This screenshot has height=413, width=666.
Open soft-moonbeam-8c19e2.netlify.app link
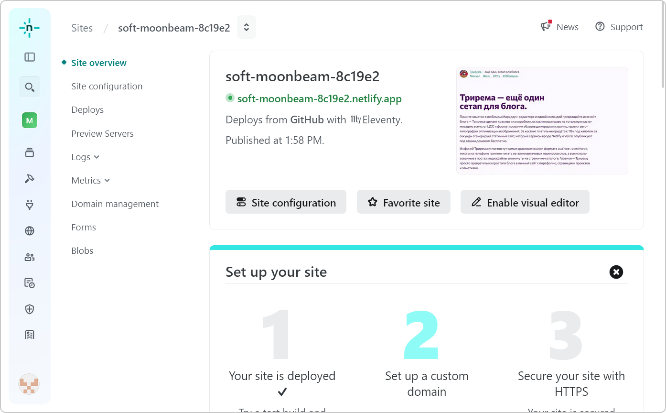(319, 99)
